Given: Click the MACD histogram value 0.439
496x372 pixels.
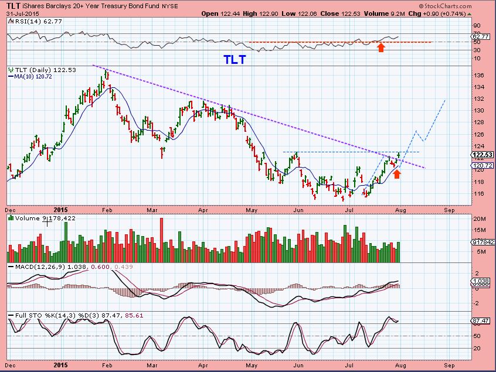Looking at the screenshot, I should pyautogui.click(x=124, y=267).
